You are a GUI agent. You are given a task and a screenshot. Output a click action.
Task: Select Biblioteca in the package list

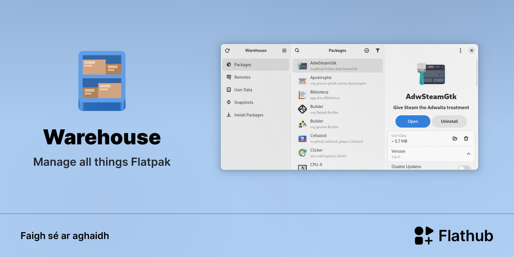tap(338, 95)
